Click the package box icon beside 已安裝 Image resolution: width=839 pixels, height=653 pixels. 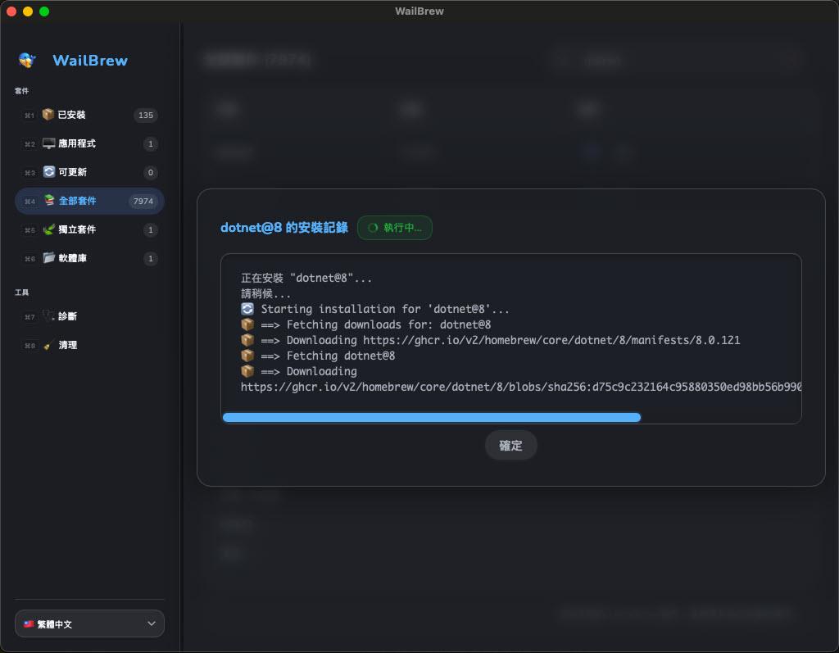pyautogui.click(x=48, y=115)
